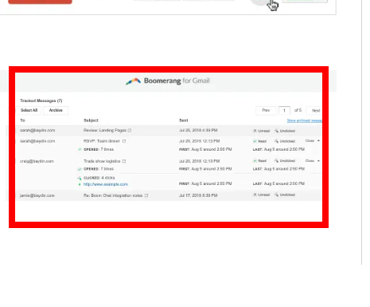
Task: Click Unclicked icon in jamie@baydin.com row
Action: click(276, 195)
